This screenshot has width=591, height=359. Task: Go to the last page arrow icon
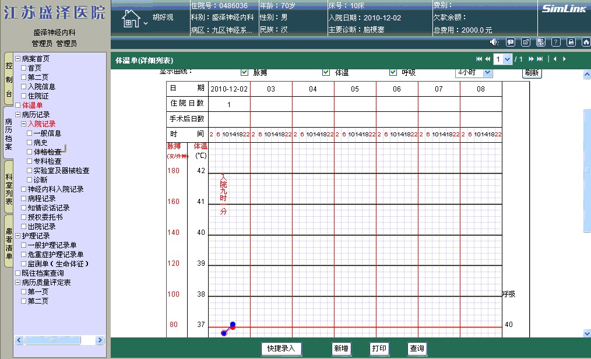(540, 59)
